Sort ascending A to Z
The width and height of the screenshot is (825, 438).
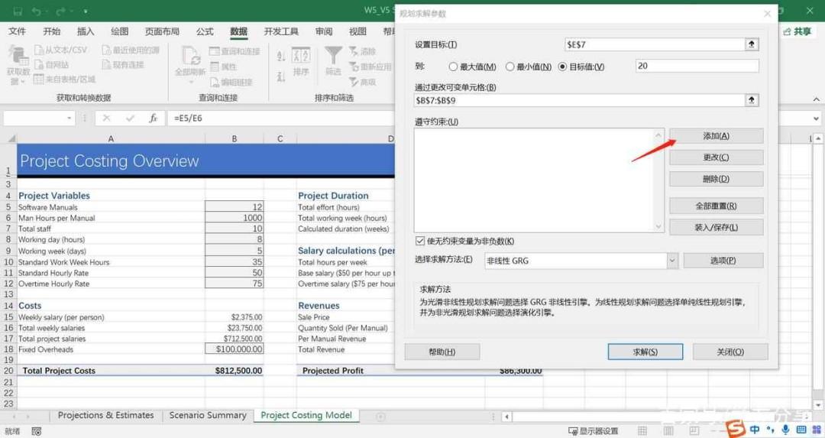point(281,57)
